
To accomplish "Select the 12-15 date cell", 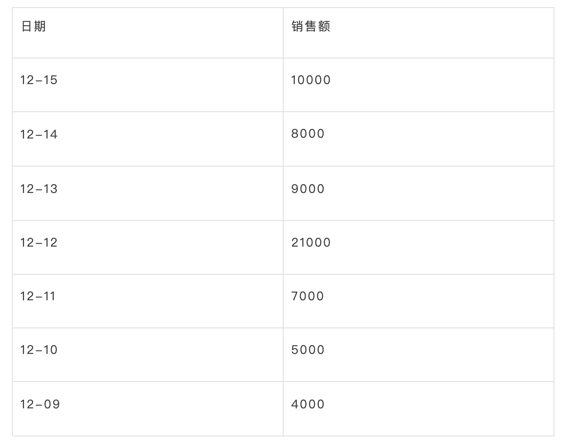I will [x=148, y=85].
